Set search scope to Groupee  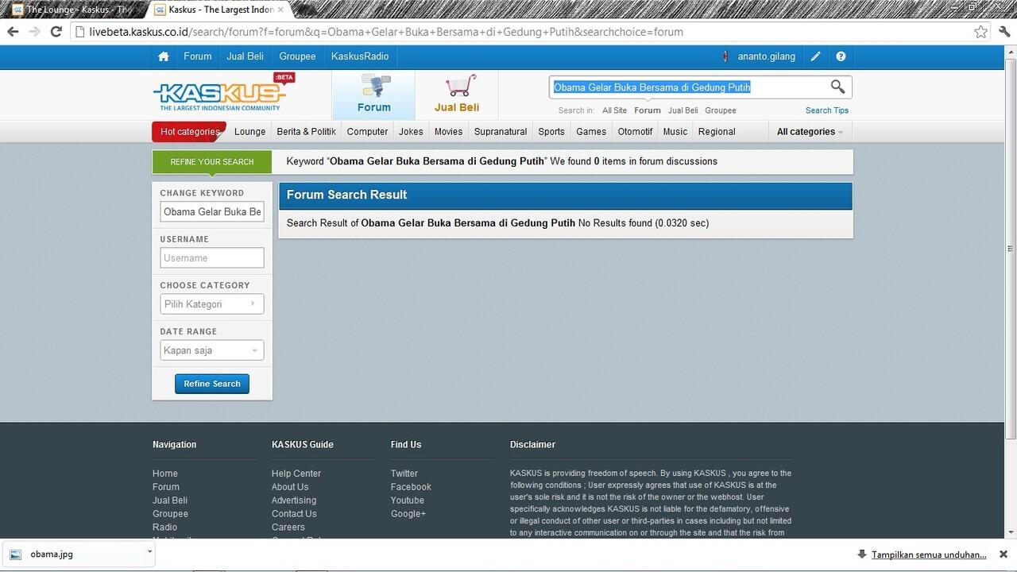[x=721, y=110]
